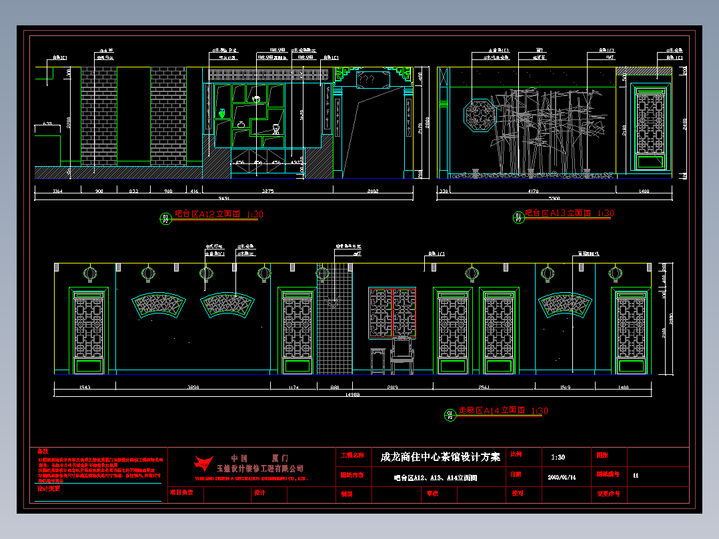Click the 变更序号 label

608,494
